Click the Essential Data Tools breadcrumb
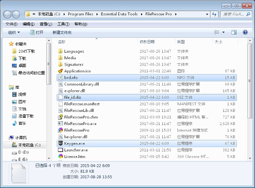The image size is (255, 188). [119, 14]
